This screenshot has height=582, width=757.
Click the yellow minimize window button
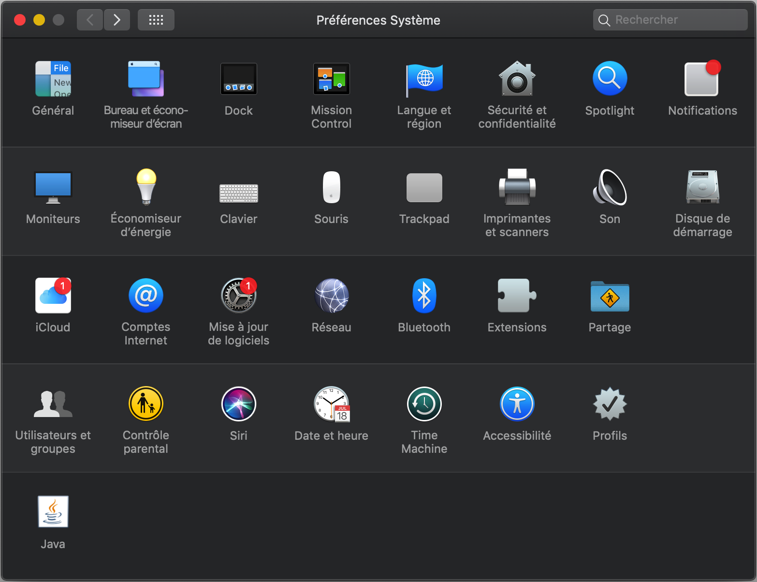(39, 20)
